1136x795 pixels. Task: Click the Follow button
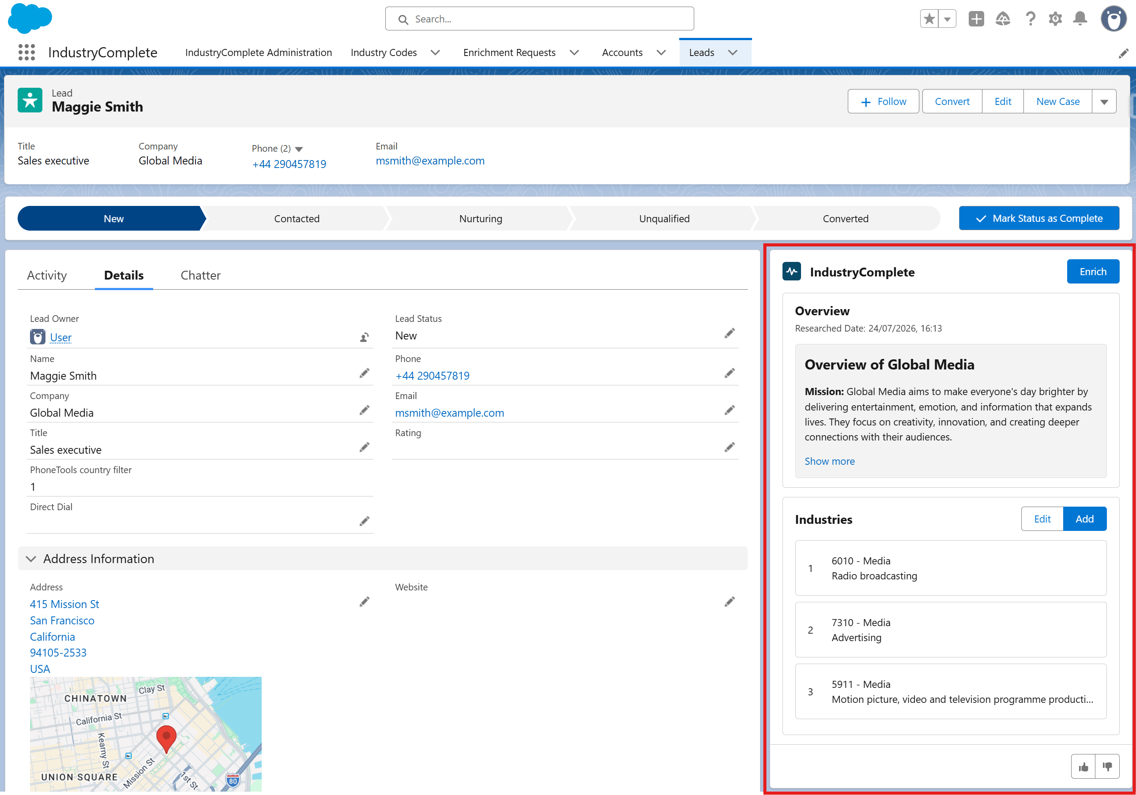(884, 101)
